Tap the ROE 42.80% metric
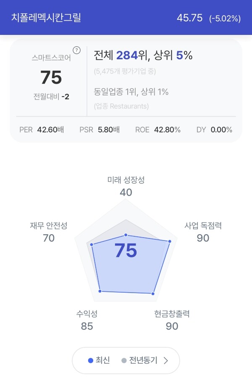 pos(158,130)
